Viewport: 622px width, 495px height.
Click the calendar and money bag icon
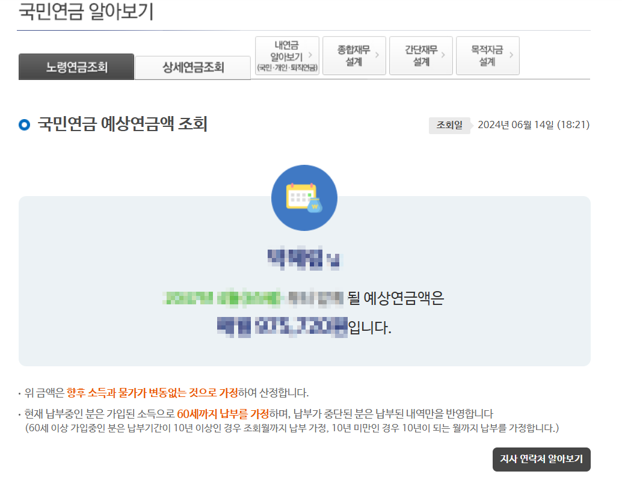click(304, 198)
